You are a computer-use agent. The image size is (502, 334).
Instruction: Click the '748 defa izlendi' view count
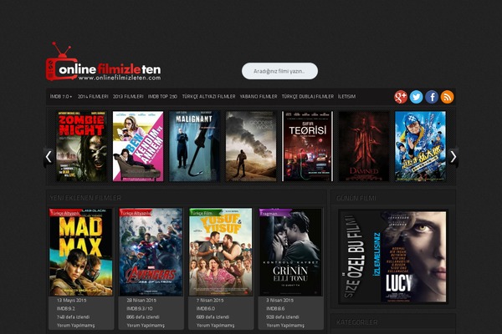pos(73,317)
